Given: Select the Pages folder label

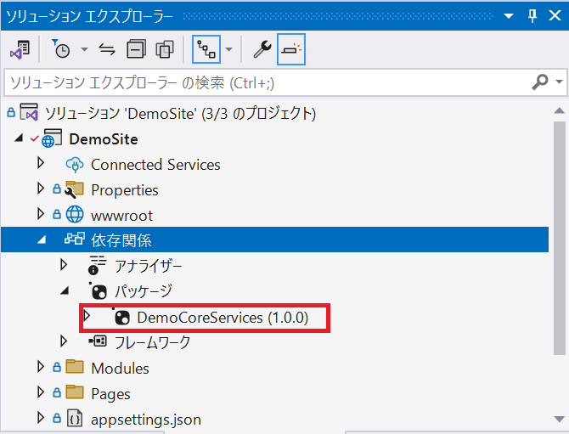Looking at the screenshot, I should point(110,394).
